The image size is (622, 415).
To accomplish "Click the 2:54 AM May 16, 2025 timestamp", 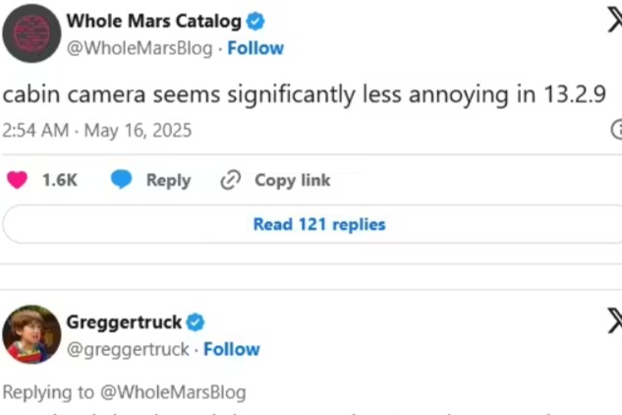I will click(x=97, y=130).
